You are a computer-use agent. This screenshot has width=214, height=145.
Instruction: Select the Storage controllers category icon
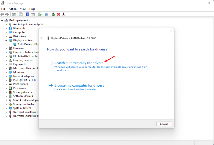click(10, 104)
